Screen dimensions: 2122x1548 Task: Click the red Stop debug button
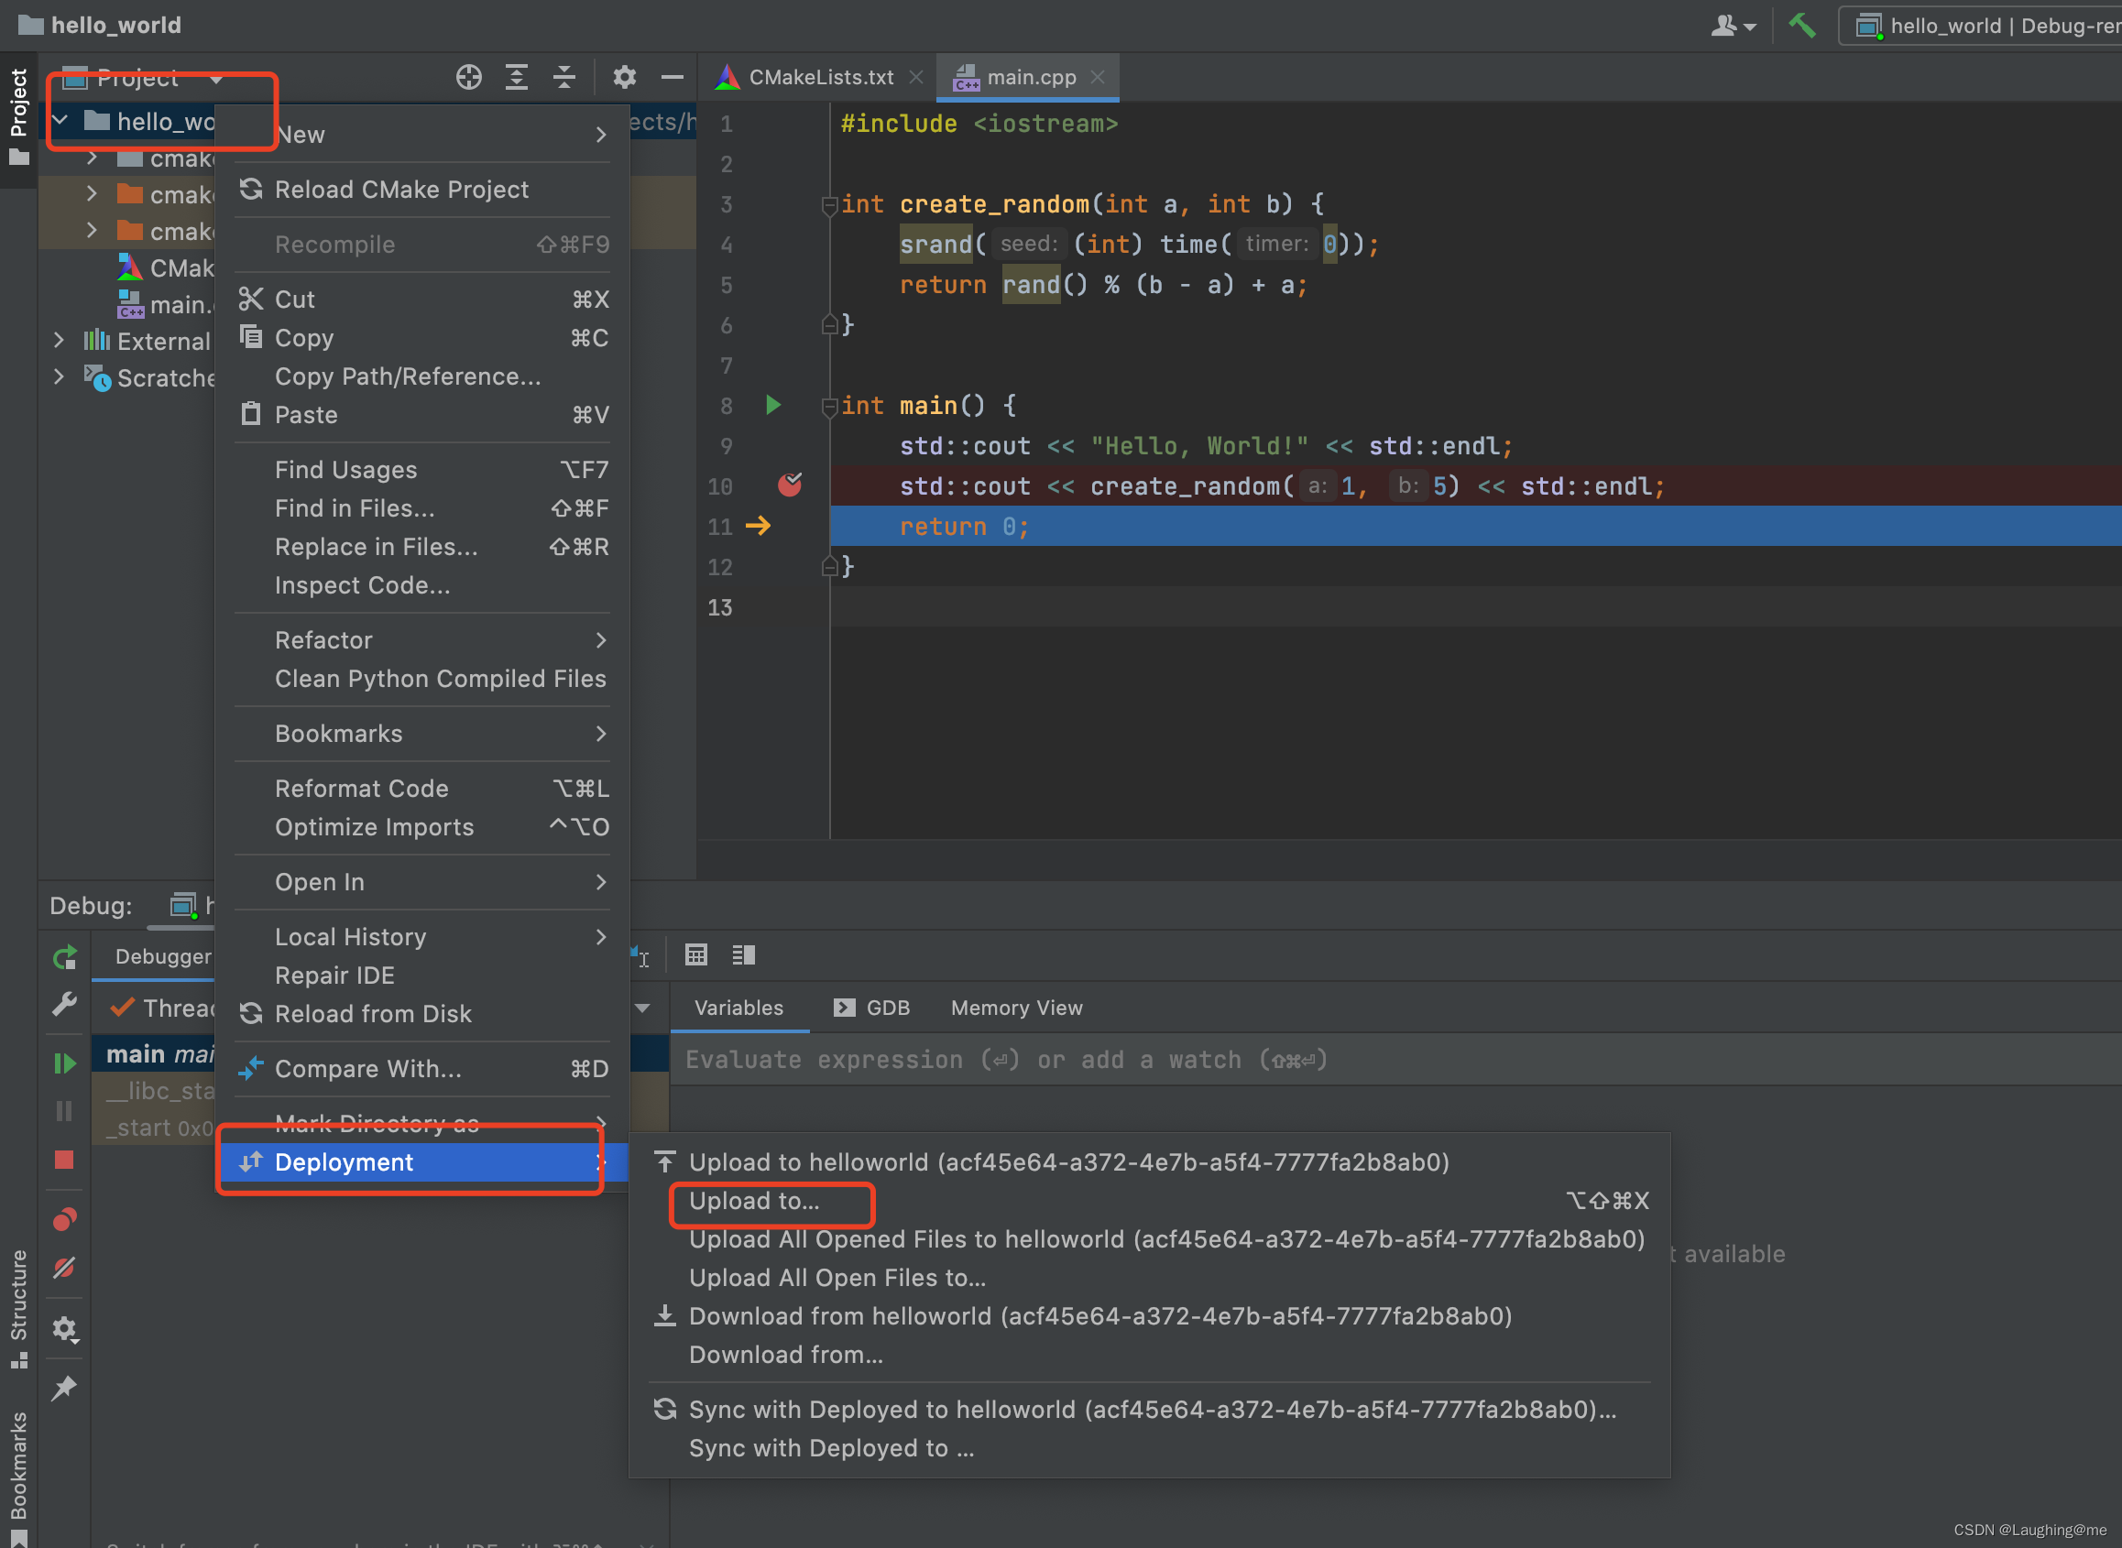coord(65,1160)
